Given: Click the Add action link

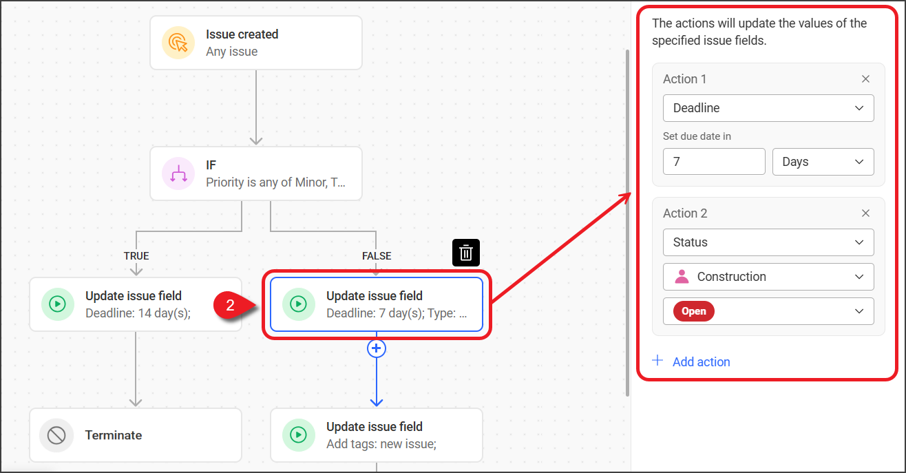Looking at the screenshot, I should pyautogui.click(x=701, y=361).
